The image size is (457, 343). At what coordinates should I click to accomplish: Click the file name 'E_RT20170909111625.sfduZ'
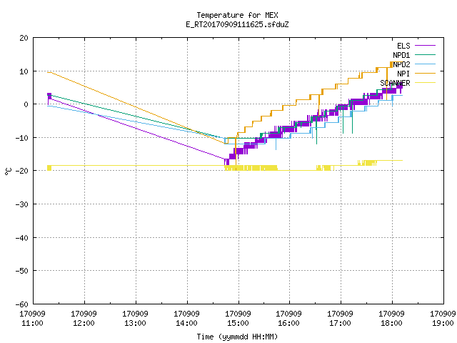pos(237,24)
